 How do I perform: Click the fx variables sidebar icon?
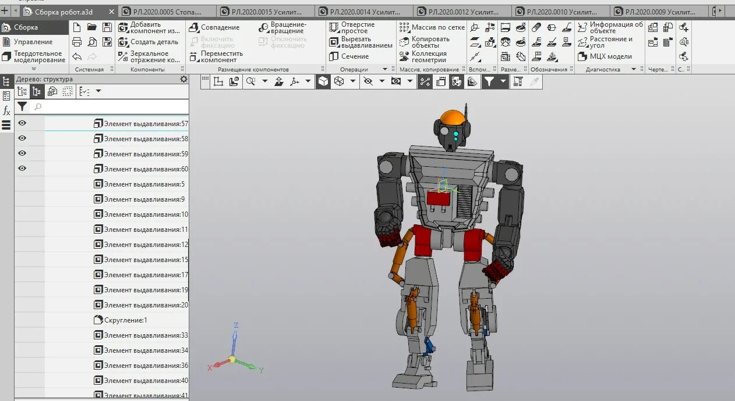6,110
